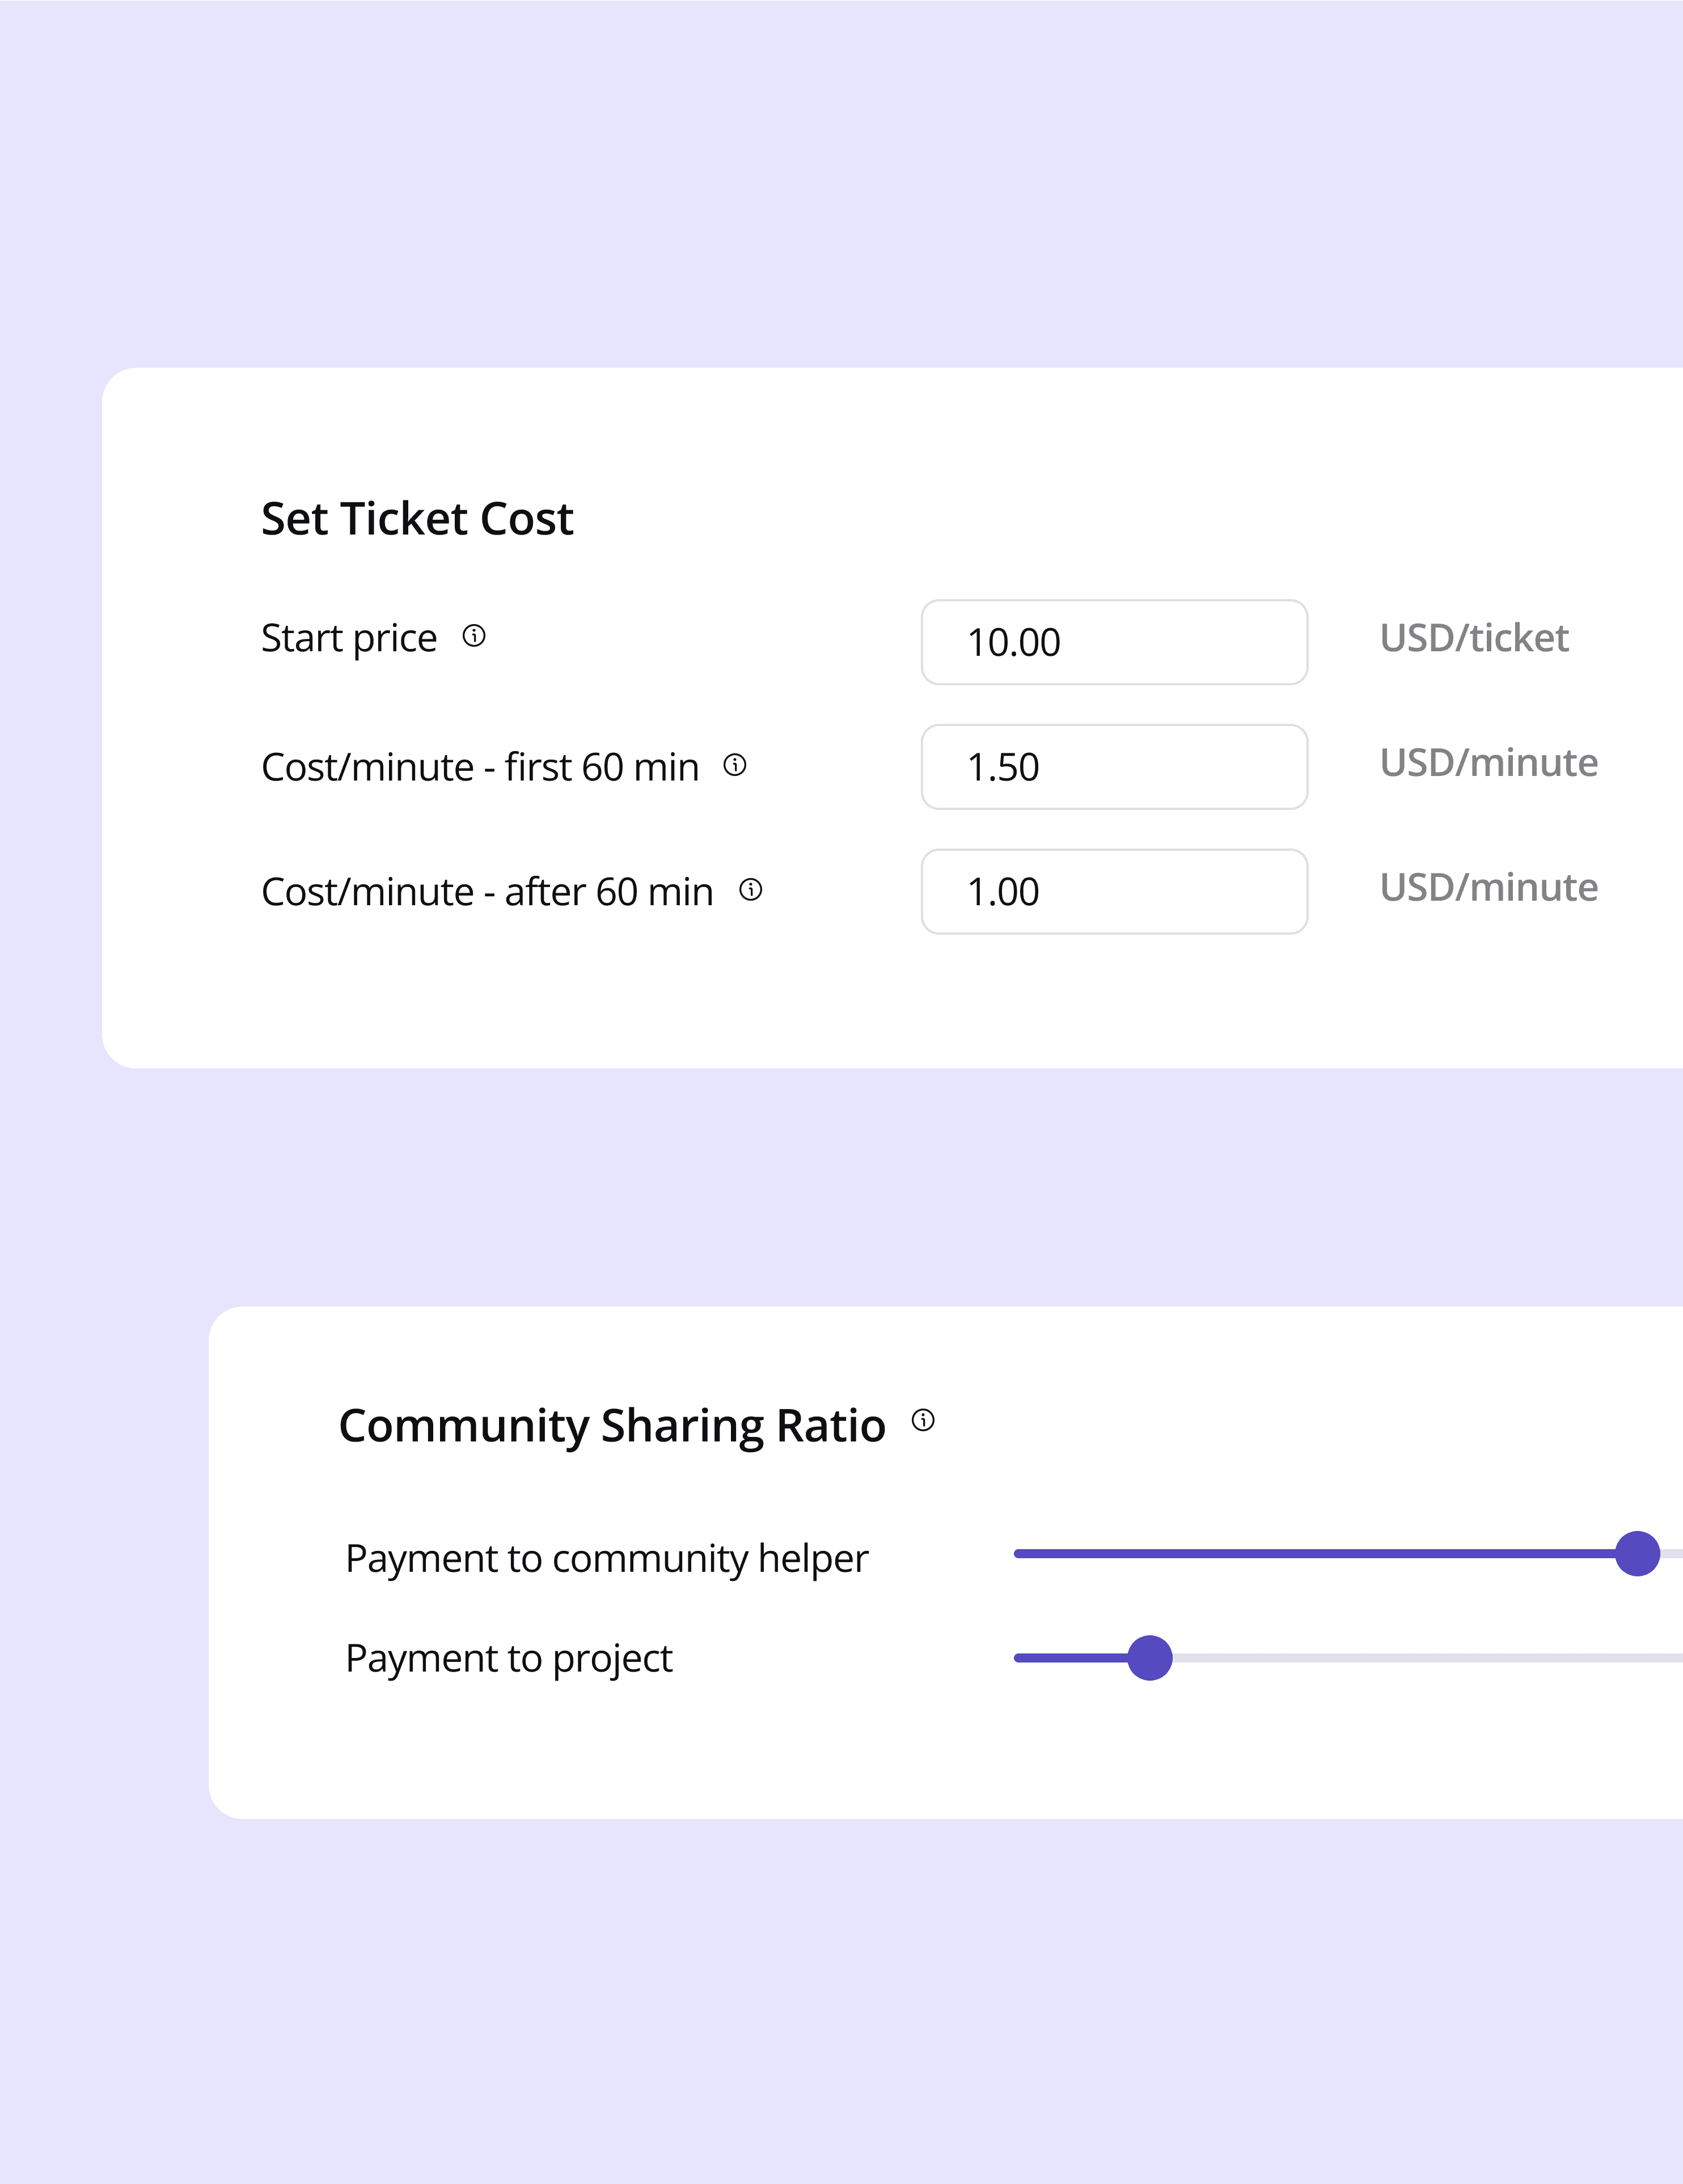Click the 'Start price' label
1683x2184 pixels.
[x=349, y=639]
